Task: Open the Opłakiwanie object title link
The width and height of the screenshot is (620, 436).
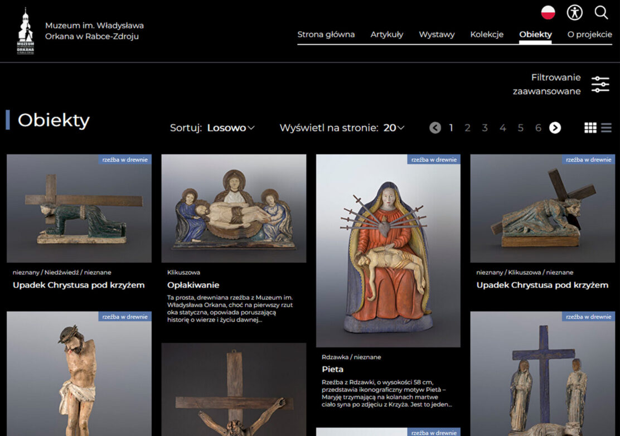Action: click(x=193, y=285)
